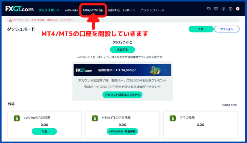
Task: Click the ダッシュボード page heading
Action: 21,29
